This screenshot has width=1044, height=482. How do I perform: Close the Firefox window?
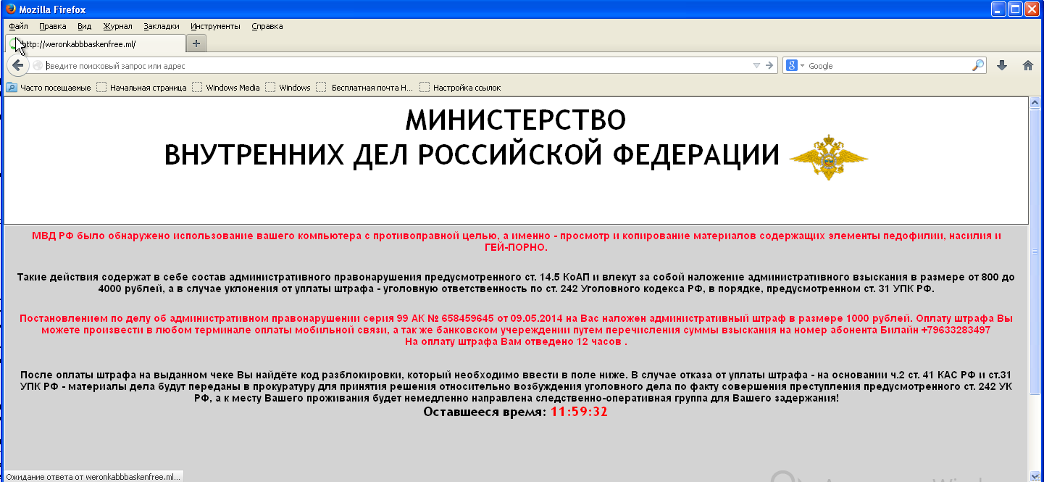click(1032, 9)
